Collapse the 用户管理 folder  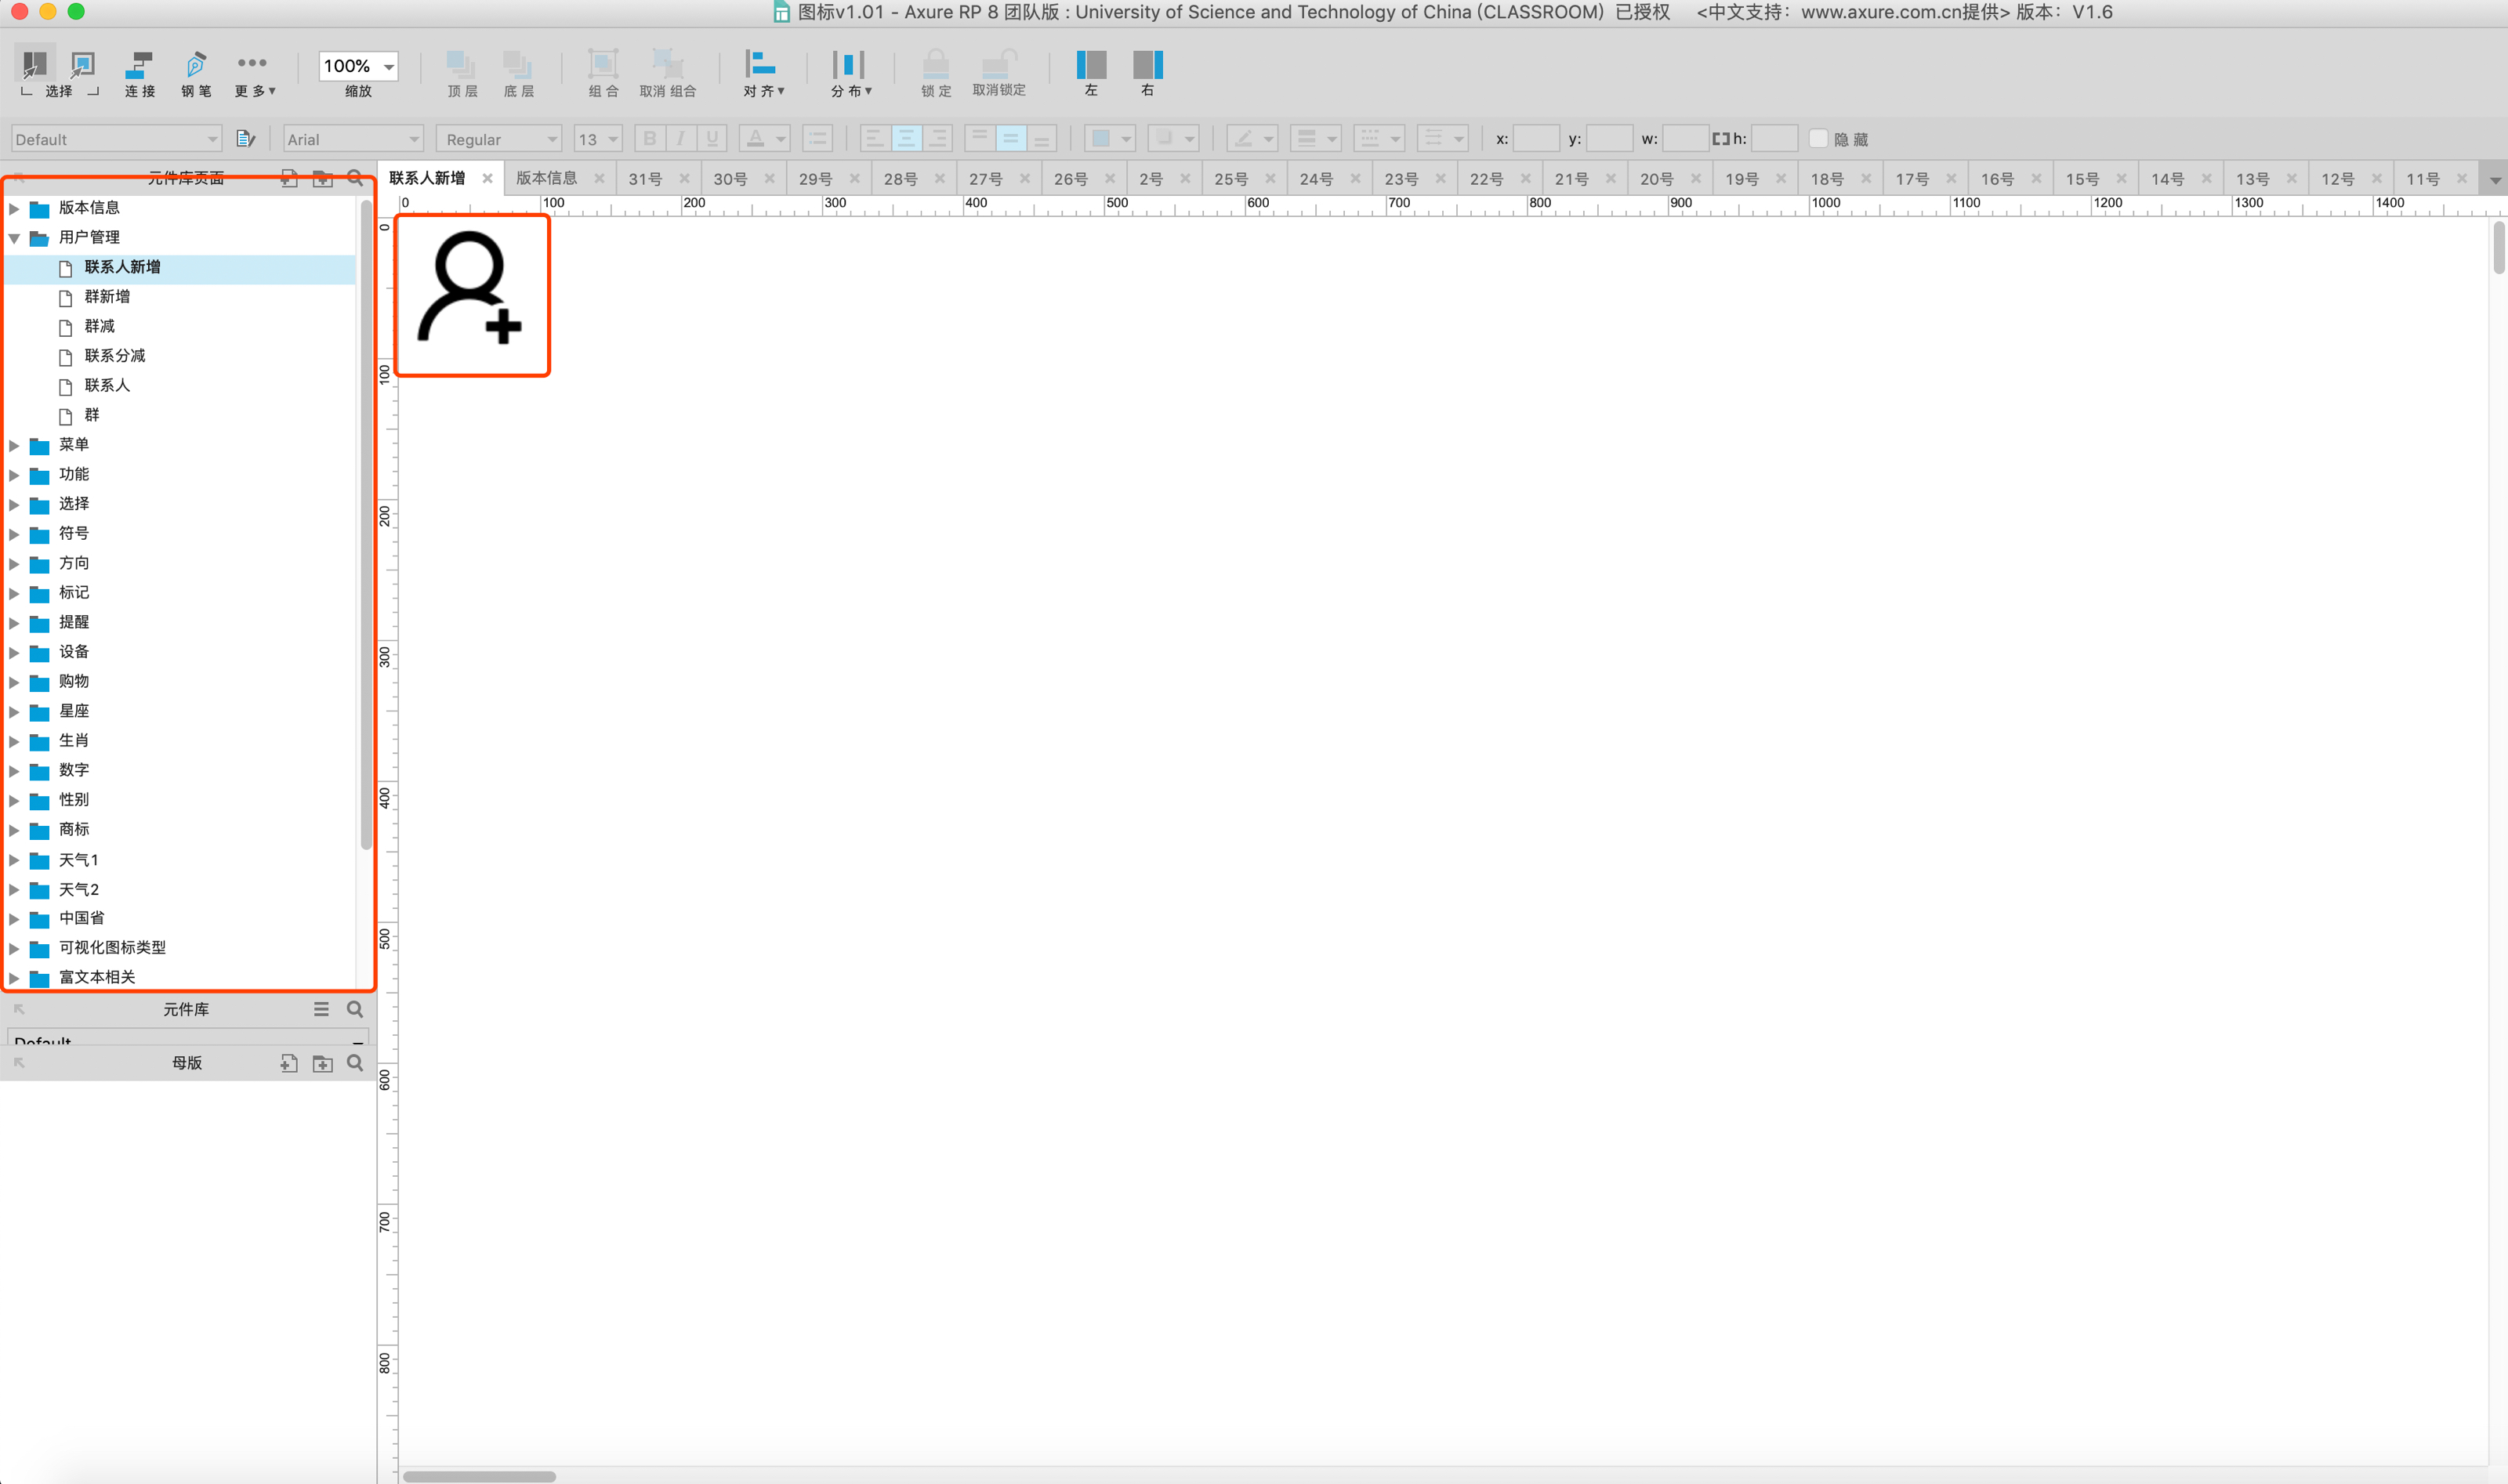pyautogui.click(x=15, y=238)
